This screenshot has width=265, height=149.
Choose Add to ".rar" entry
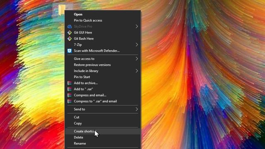click(x=103, y=89)
